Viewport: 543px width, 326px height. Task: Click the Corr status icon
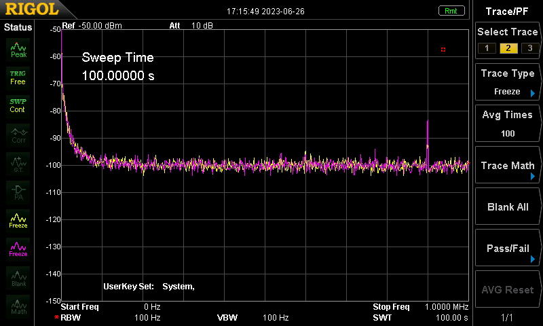18,135
